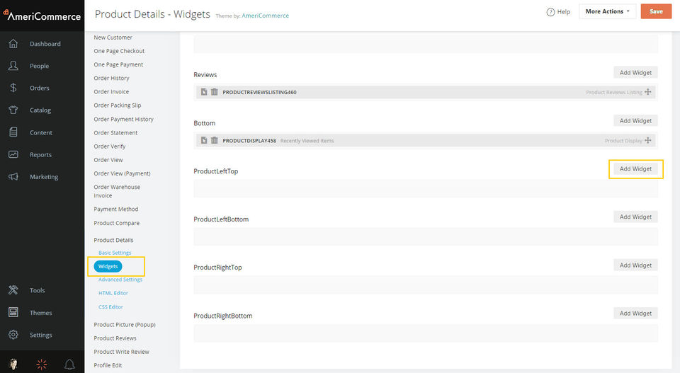Click the edit icon for PRODUCTREVIEWSLISTING460
The image size is (680, 373).
tap(204, 92)
